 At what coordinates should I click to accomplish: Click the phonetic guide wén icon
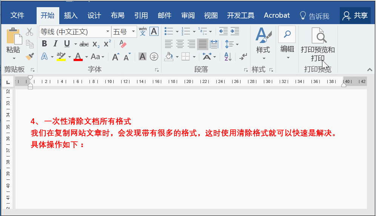tap(143, 31)
